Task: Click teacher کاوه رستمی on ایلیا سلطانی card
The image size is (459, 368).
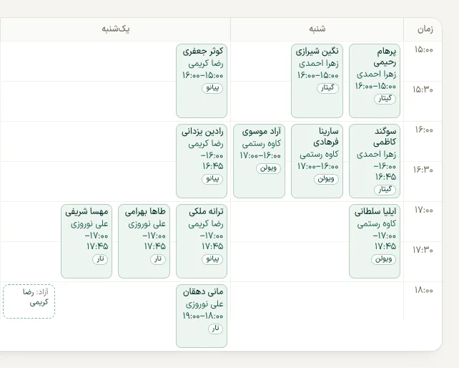Action: tap(377, 223)
